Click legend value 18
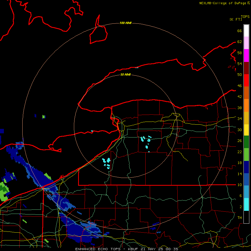Image resolution: width=251 pixels, height=251 pixels. coord(240,163)
